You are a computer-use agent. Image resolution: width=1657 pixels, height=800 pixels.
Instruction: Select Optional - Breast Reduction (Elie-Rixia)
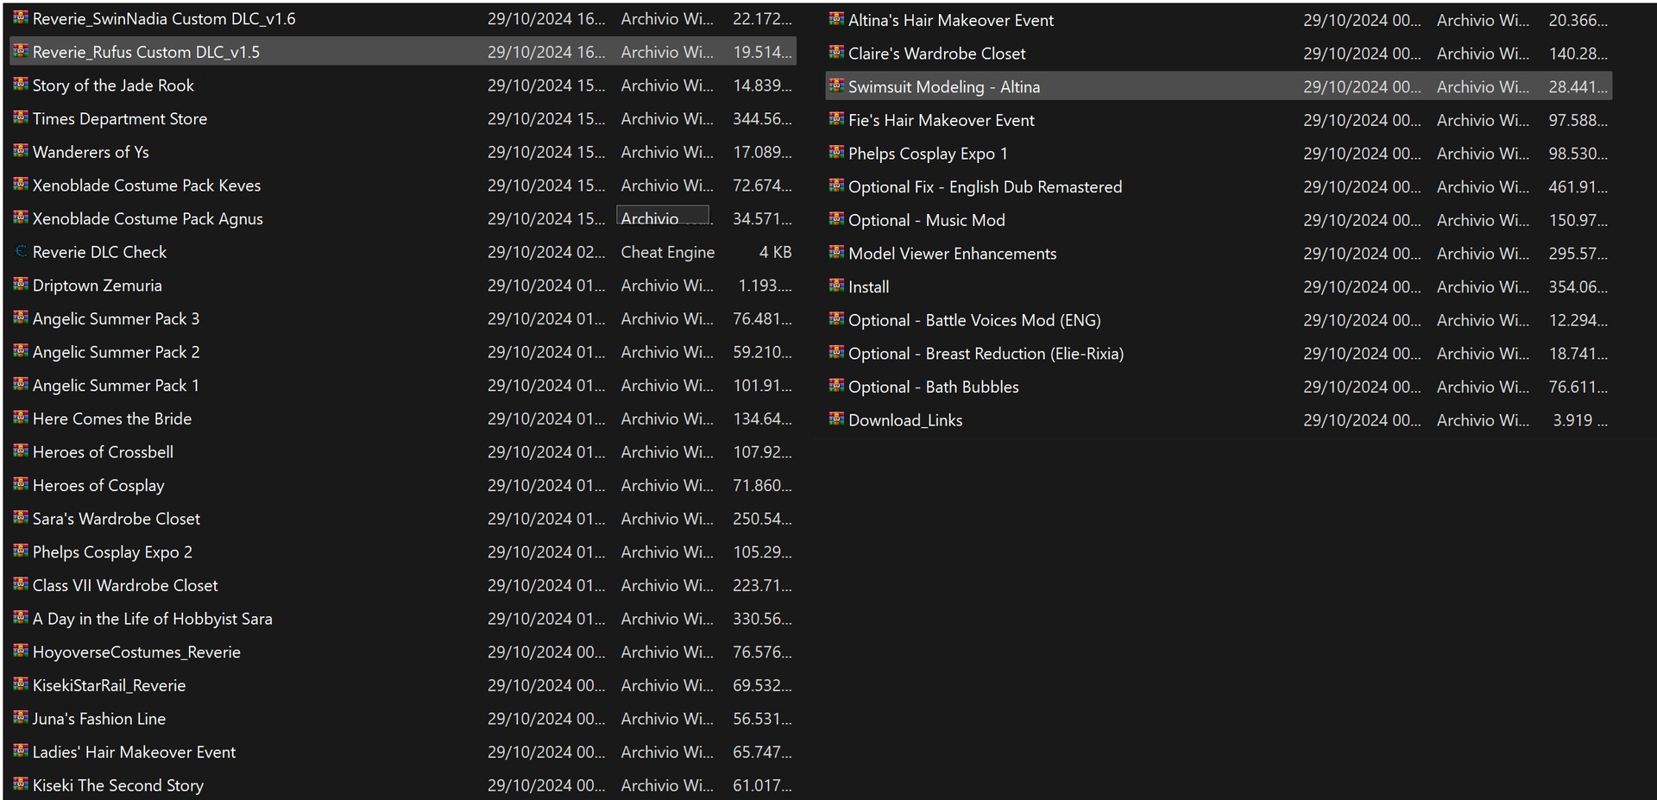pyautogui.click(x=986, y=354)
